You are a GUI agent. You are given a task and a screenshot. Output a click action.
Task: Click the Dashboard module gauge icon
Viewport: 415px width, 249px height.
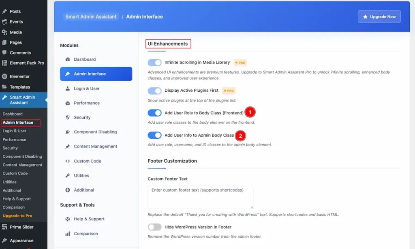68,59
